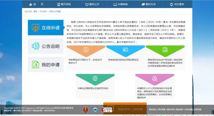The width and height of the screenshot is (214, 116).
Task: Click the 警民互动 chat icon
Action: (x=143, y=5)
